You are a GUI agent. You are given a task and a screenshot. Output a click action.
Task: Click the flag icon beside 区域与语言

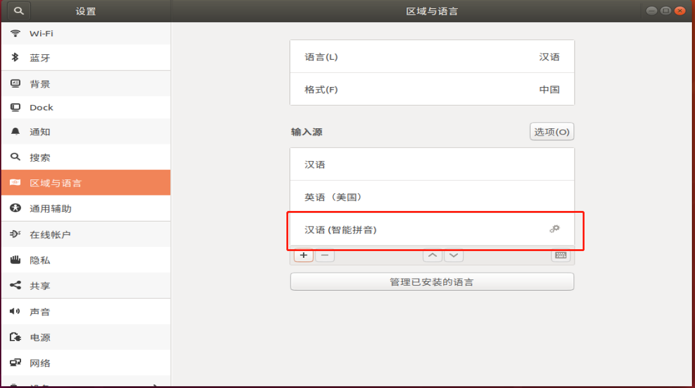[15, 183]
